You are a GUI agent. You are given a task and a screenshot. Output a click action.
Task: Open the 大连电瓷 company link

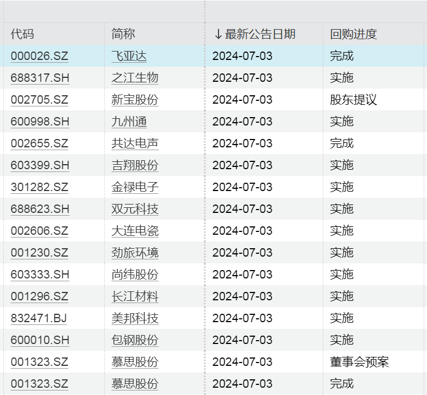click(x=135, y=231)
